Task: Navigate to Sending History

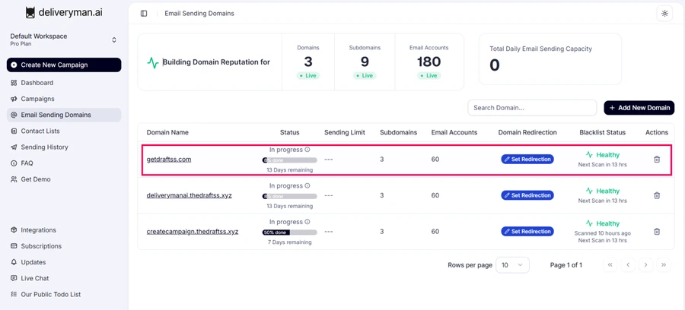Action: pyautogui.click(x=44, y=147)
